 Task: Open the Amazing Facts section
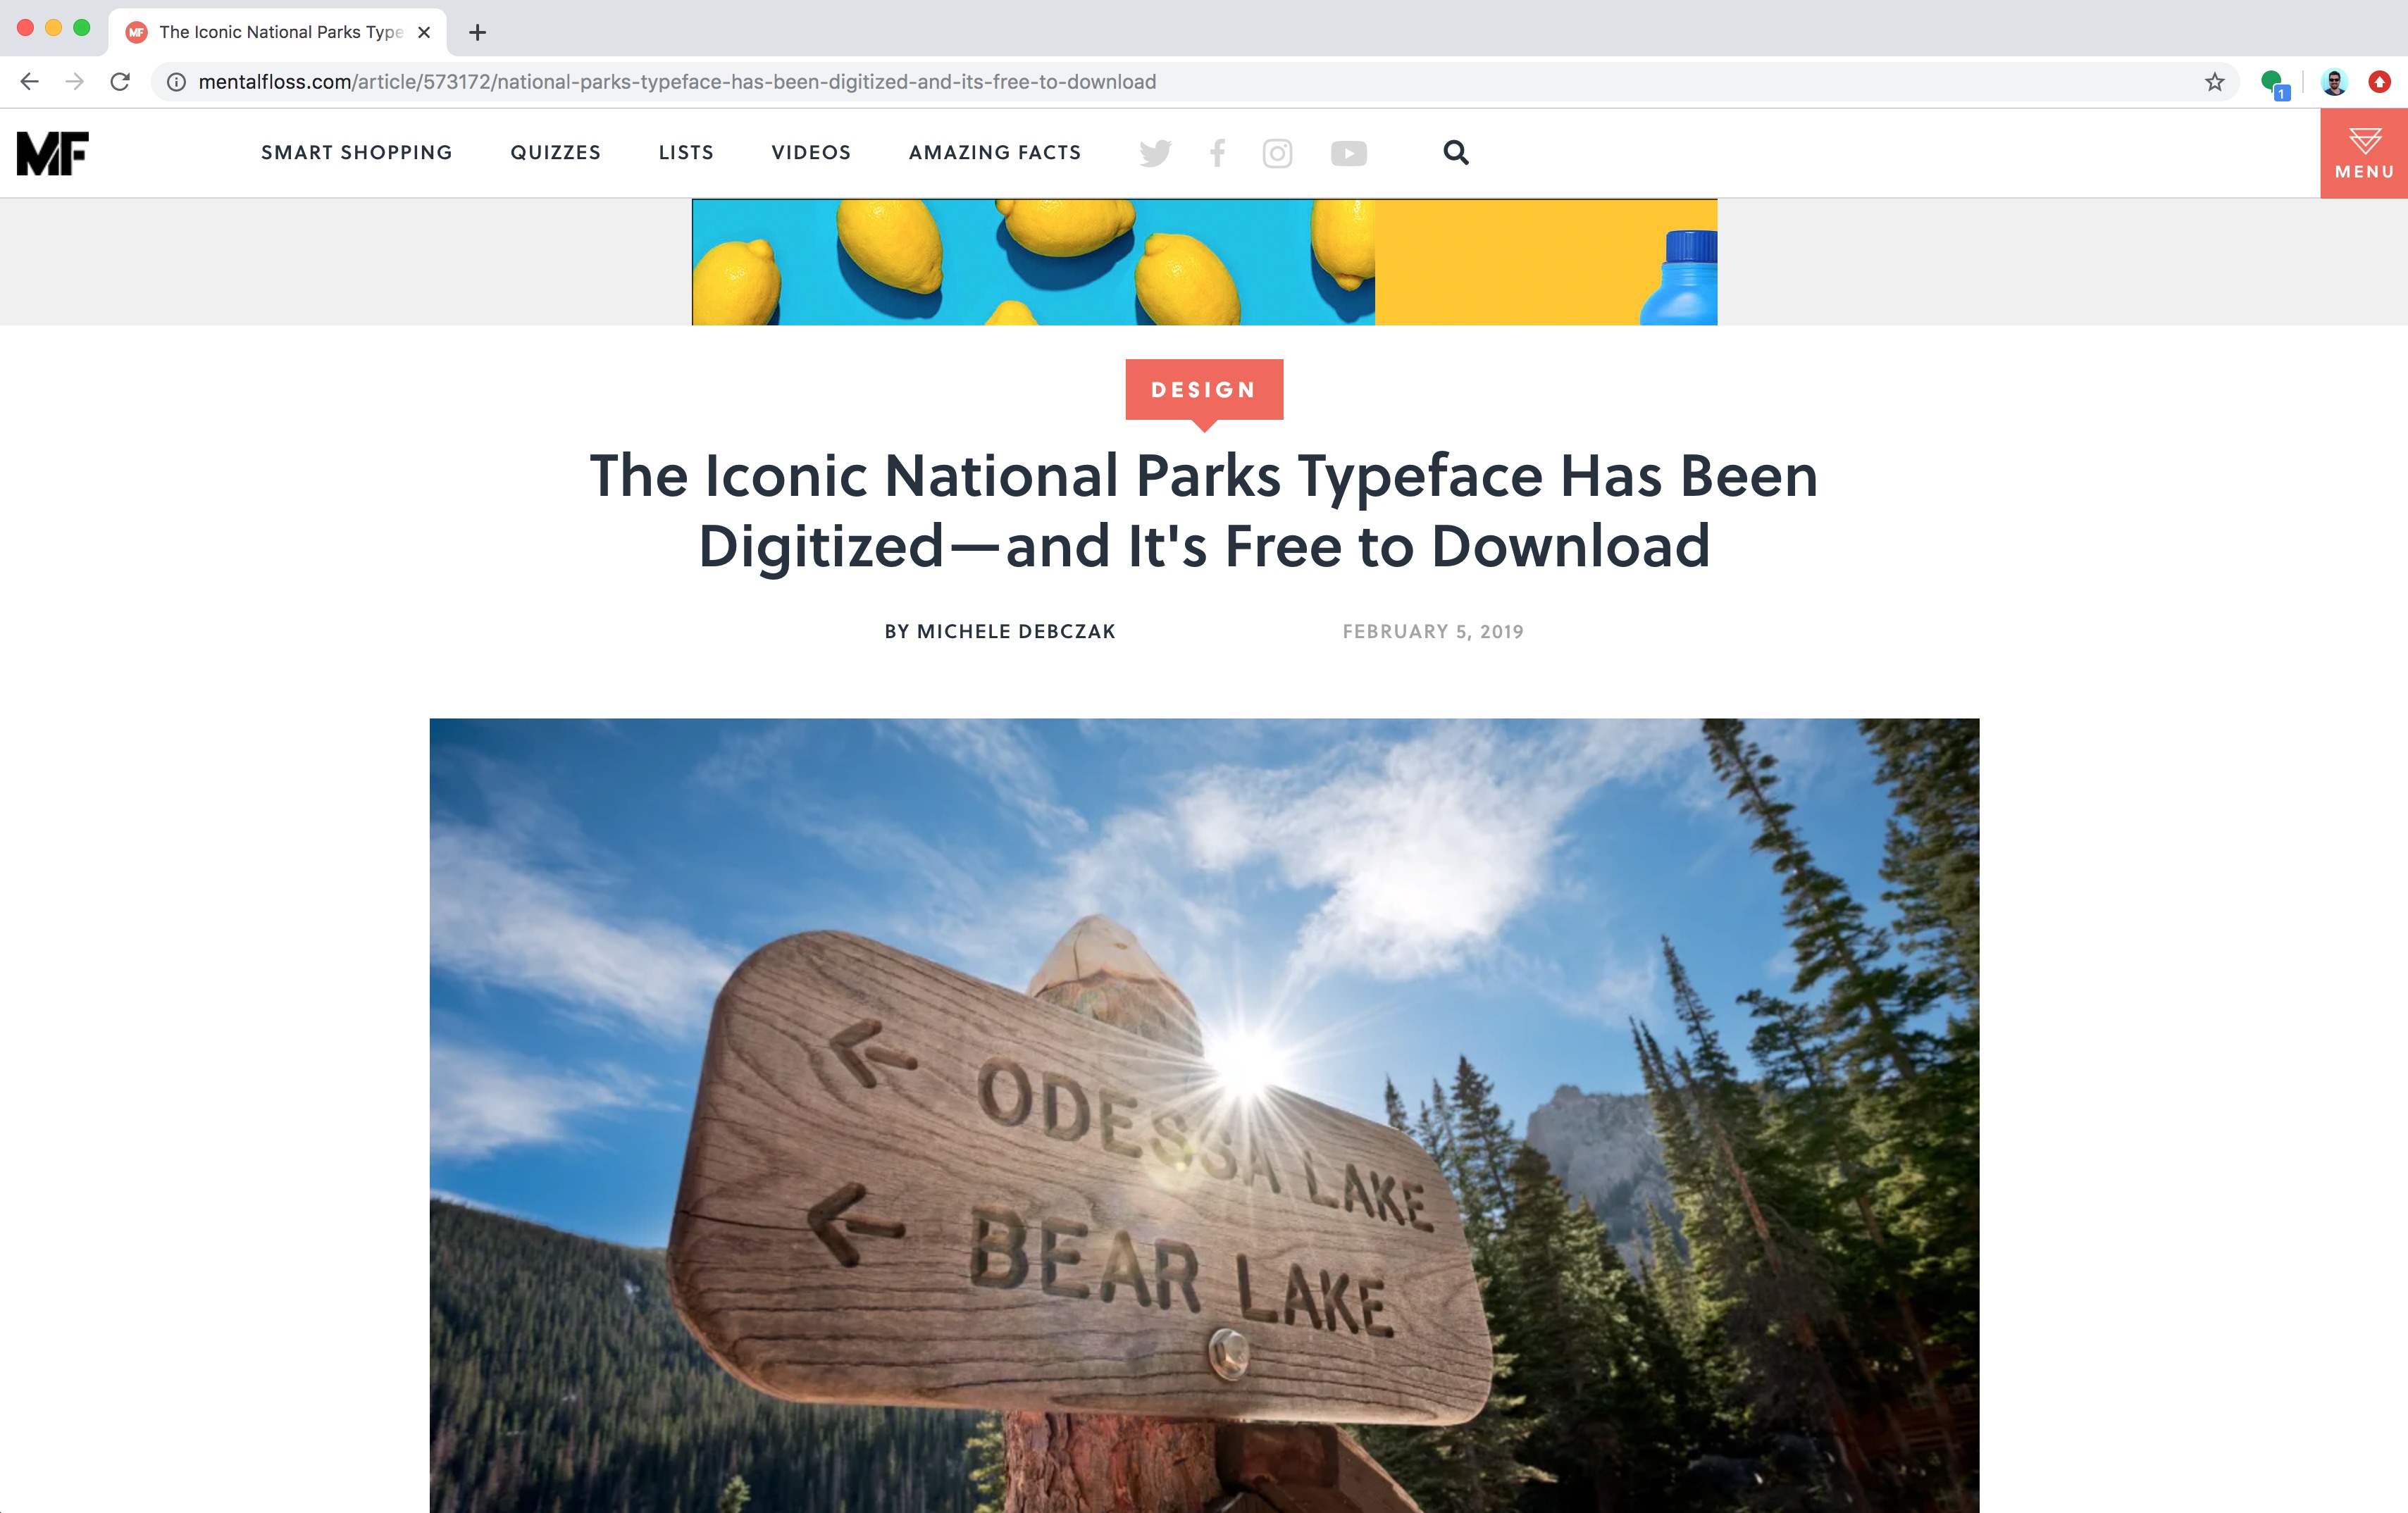(x=995, y=152)
